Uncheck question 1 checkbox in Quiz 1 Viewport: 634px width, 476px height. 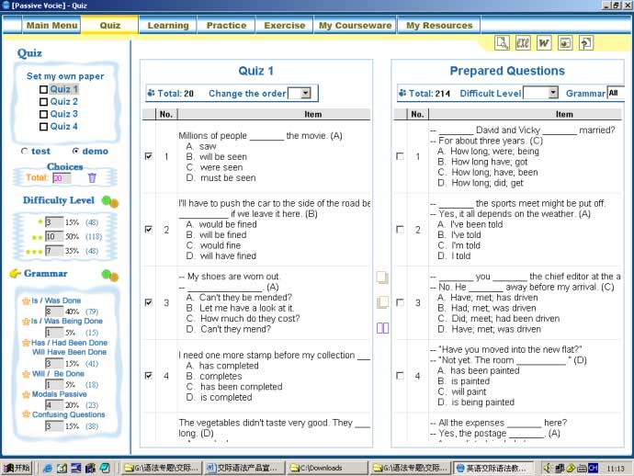pos(148,156)
